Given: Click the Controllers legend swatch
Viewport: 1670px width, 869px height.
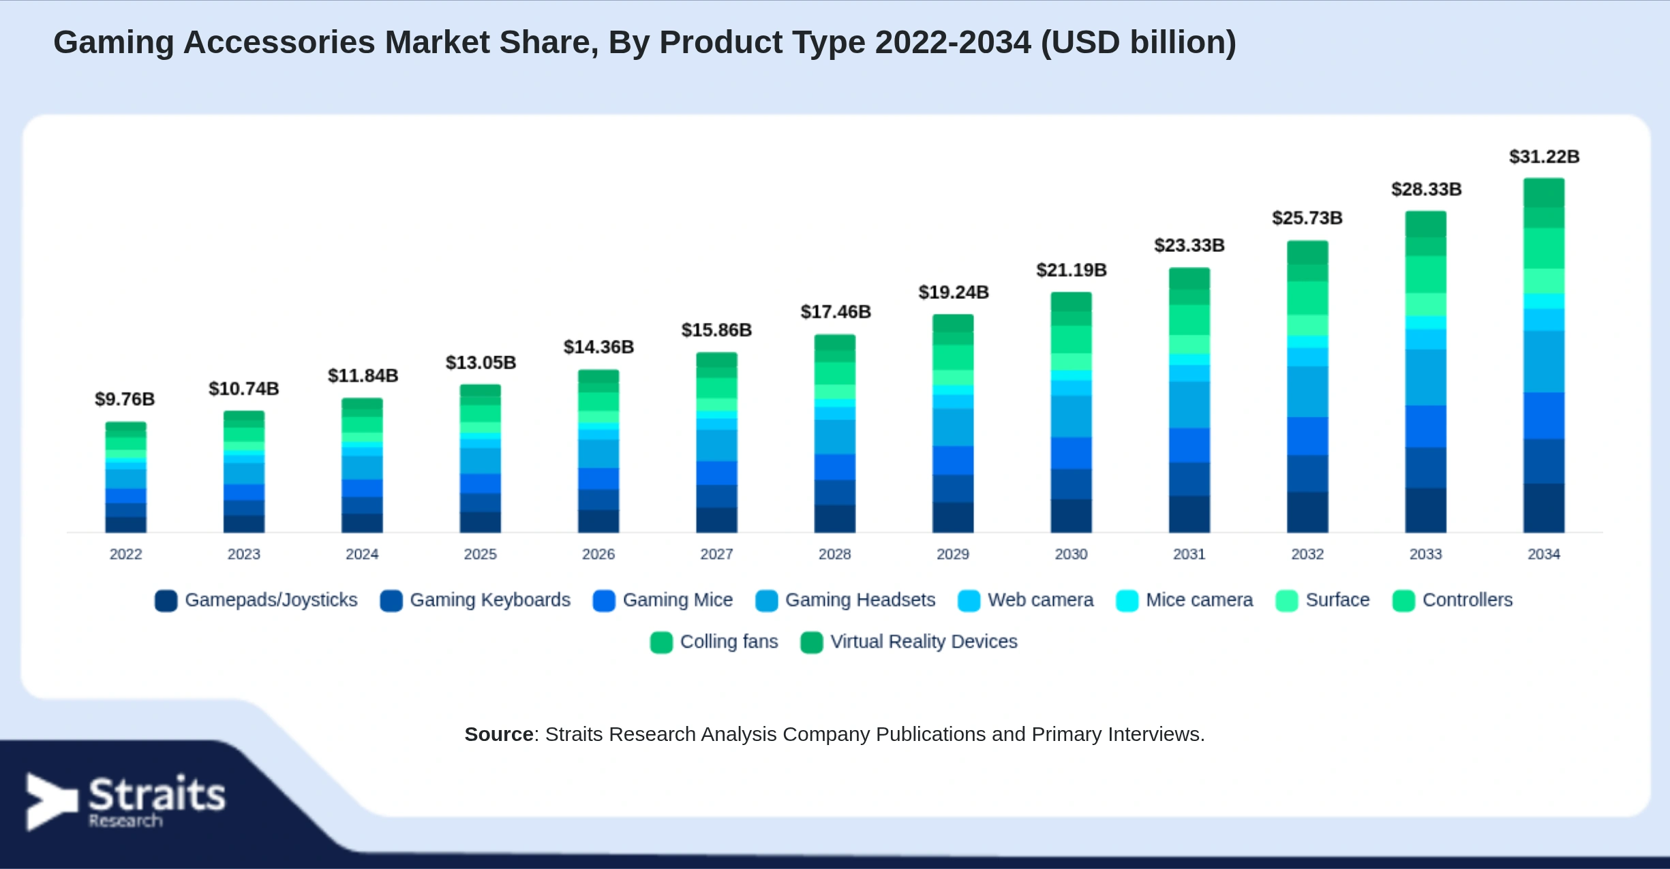Looking at the screenshot, I should point(1403,601).
